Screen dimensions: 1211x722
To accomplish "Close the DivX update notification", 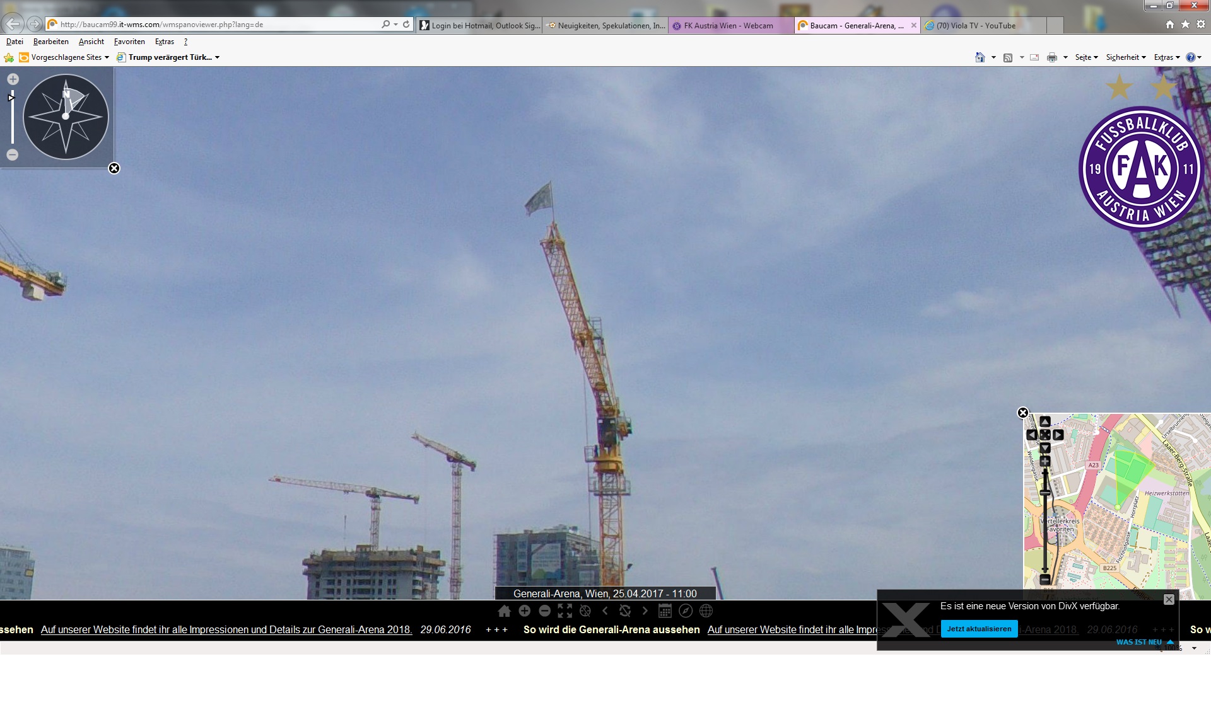I will (x=1169, y=600).
